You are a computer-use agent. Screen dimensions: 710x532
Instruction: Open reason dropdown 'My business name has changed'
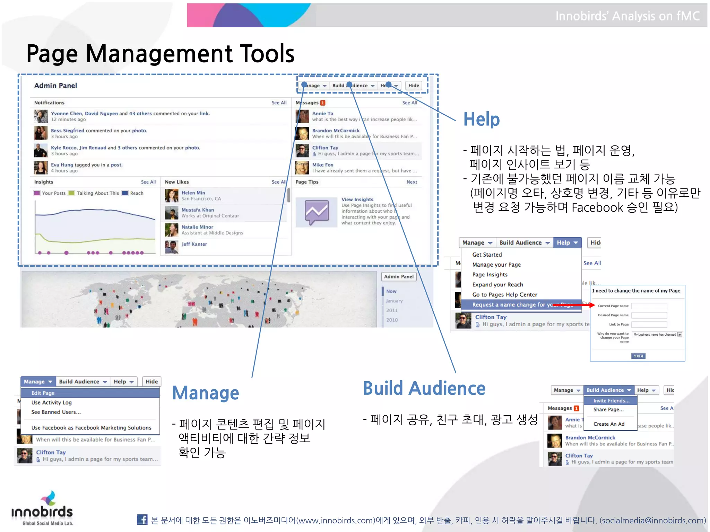pyautogui.click(x=657, y=334)
